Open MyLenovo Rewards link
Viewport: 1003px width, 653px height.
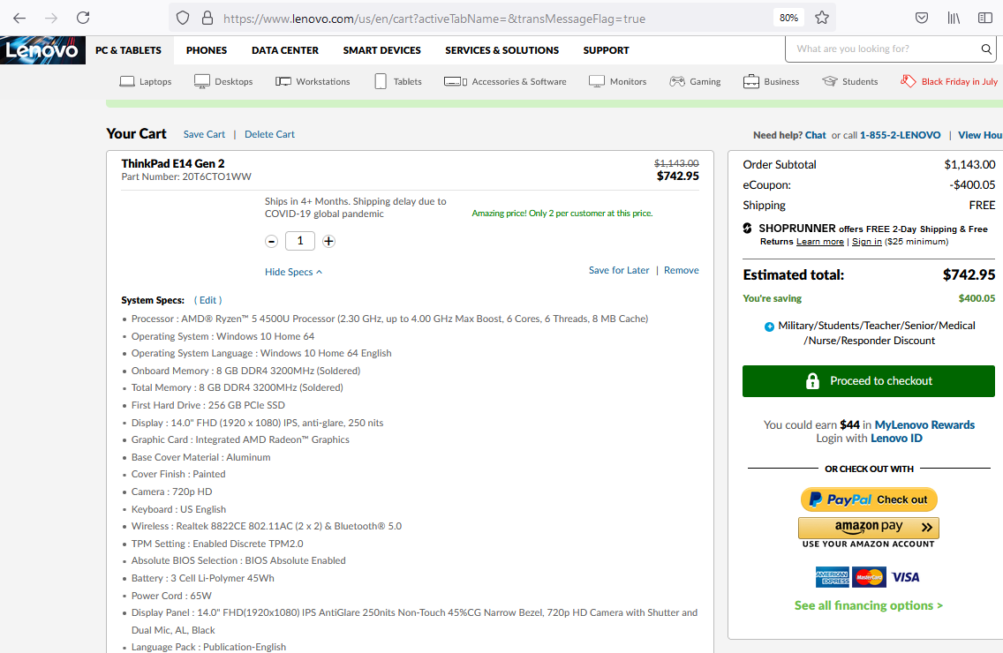(x=924, y=424)
